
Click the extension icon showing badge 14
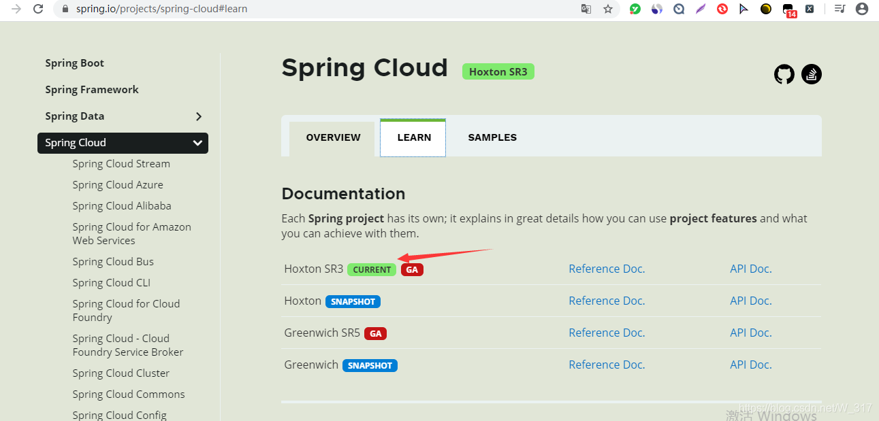click(787, 9)
